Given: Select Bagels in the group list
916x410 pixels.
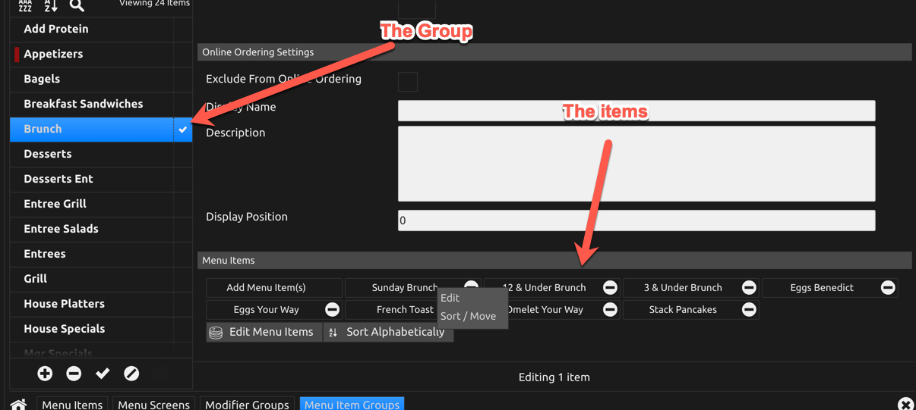Looking at the screenshot, I should pyautogui.click(x=91, y=79).
